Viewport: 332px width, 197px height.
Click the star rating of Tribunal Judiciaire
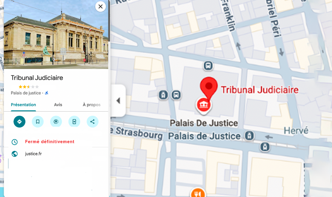coord(29,87)
